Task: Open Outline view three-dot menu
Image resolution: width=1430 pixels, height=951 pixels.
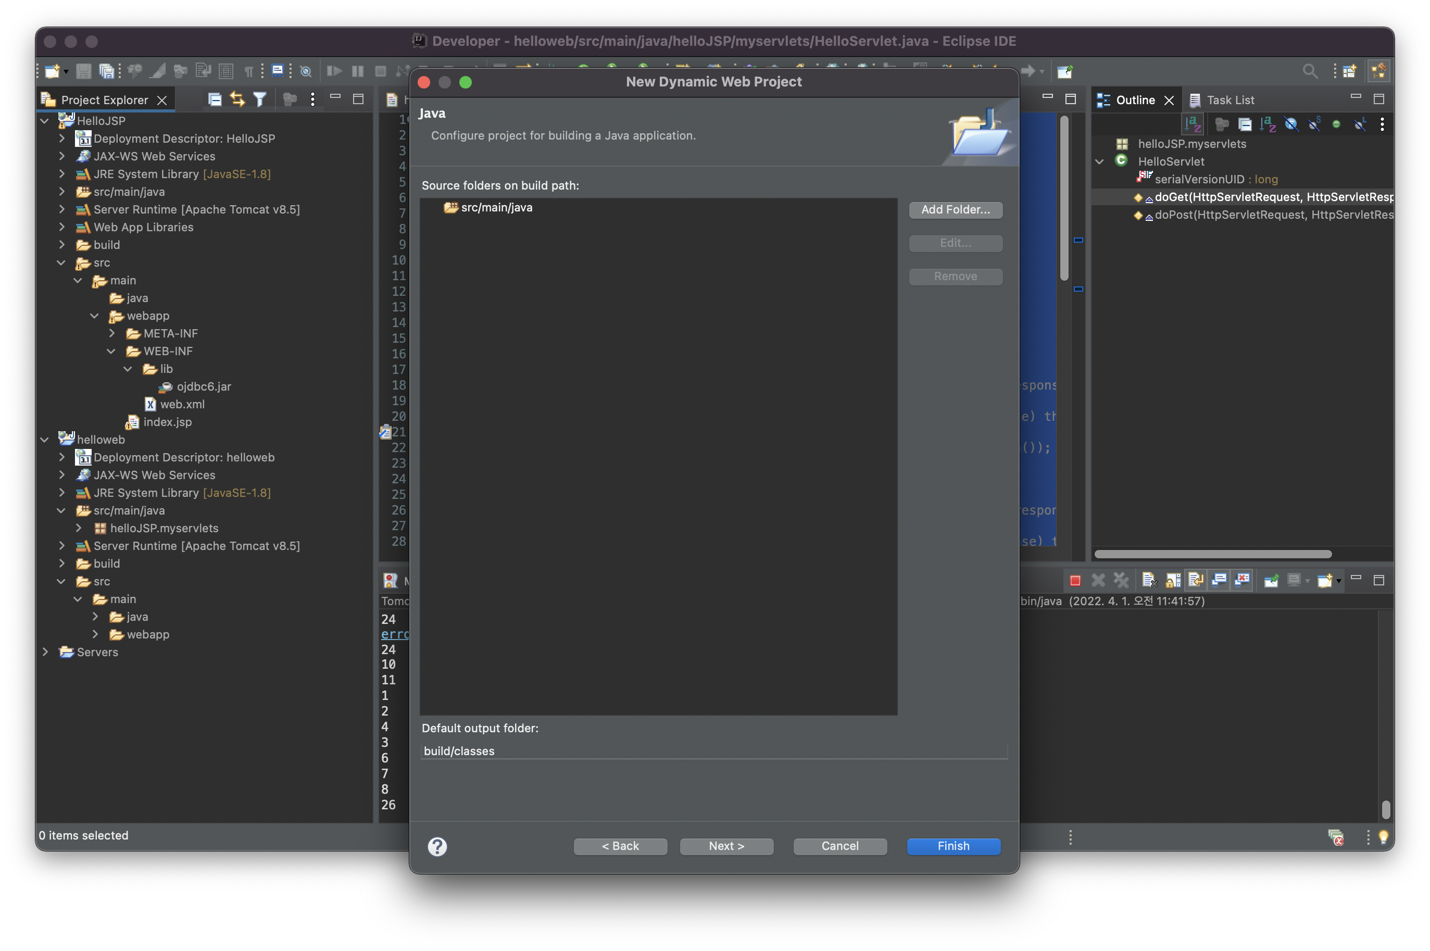Action: pos(1382,124)
